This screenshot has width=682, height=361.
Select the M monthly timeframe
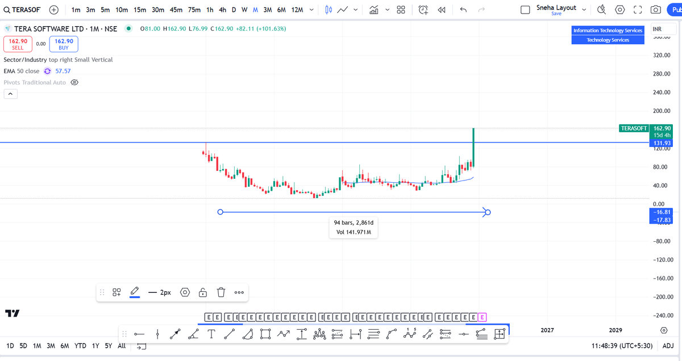255,10
